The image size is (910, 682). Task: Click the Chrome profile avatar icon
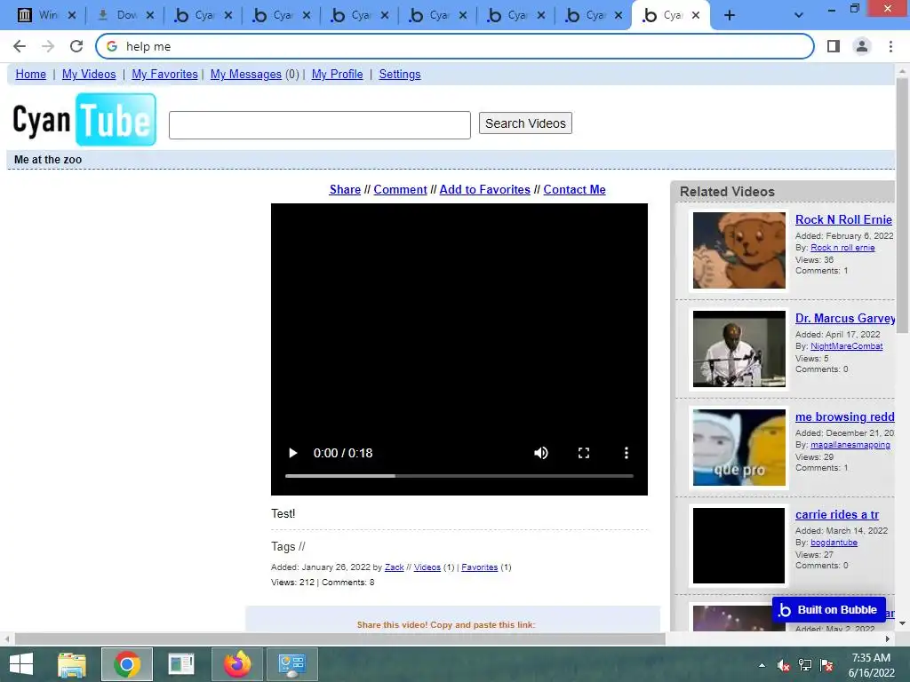pyautogui.click(x=862, y=46)
